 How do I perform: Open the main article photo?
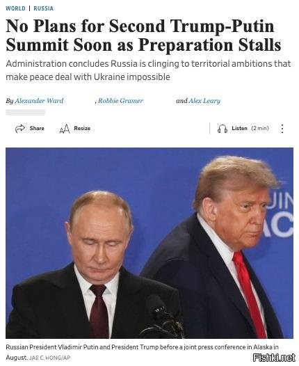click(x=149, y=243)
